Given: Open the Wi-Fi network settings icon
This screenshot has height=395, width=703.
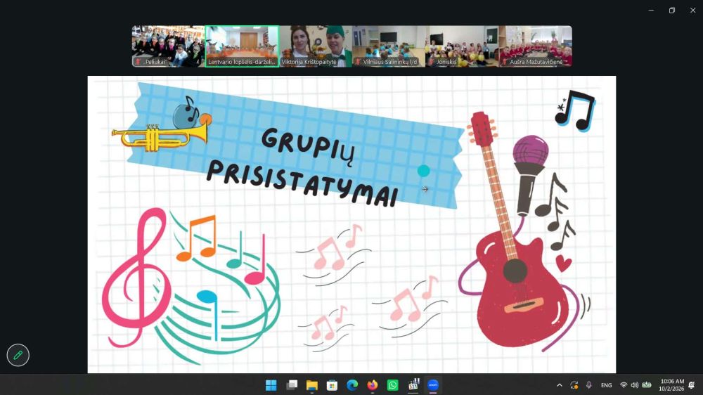Looking at the screenshot, I should pyautogui.click(x=624, y=385).
